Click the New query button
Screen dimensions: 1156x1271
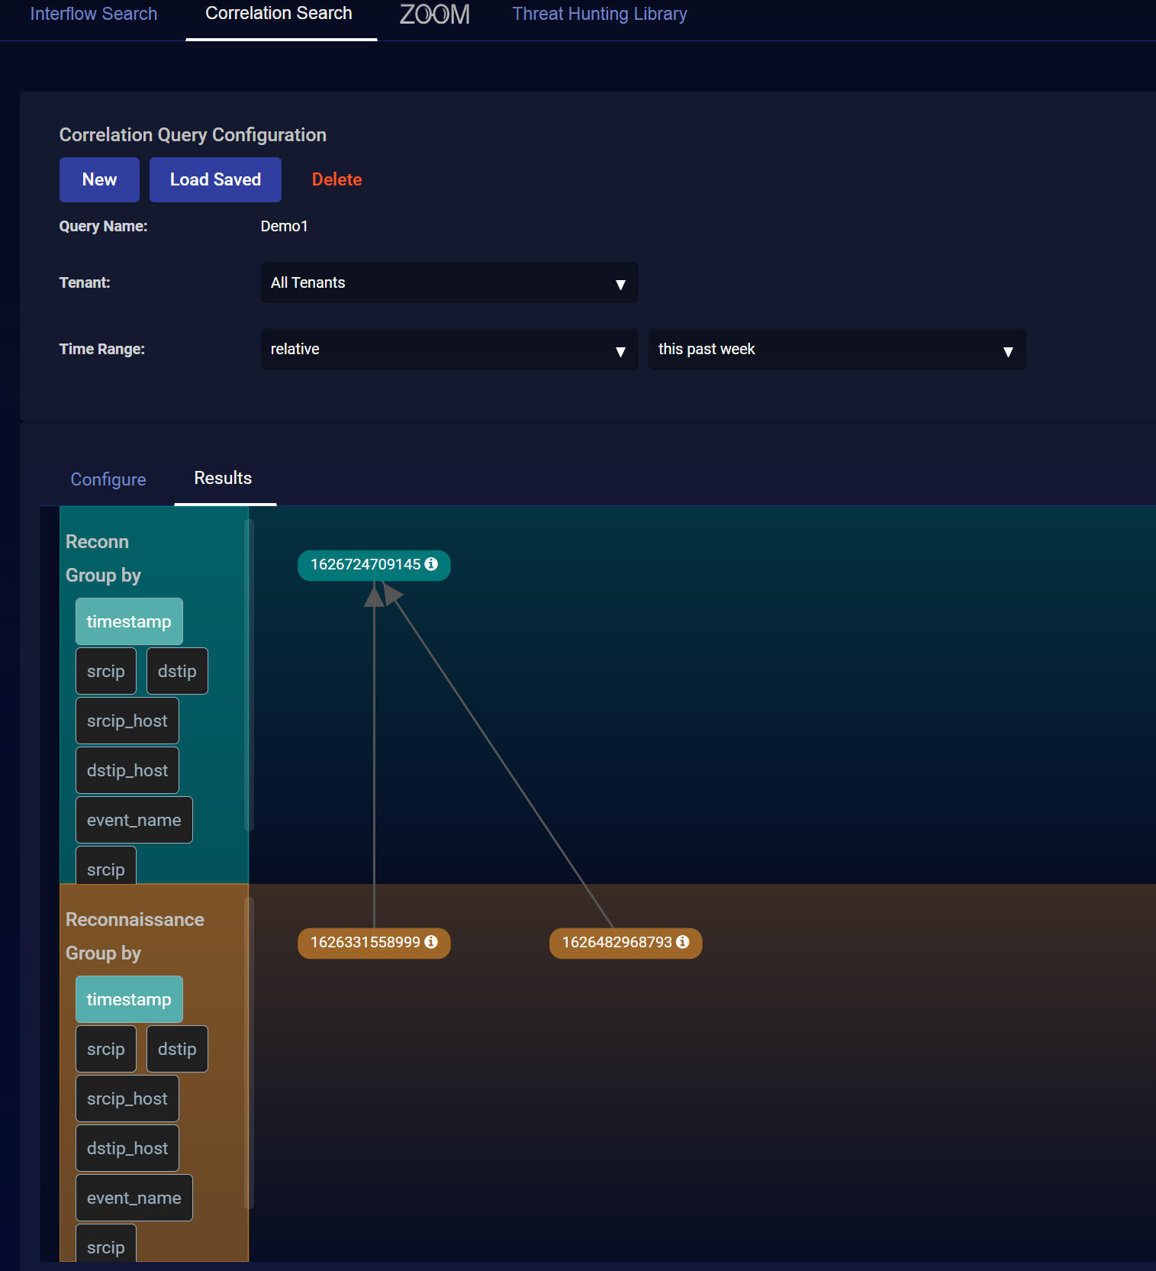[x=99, y=179]
